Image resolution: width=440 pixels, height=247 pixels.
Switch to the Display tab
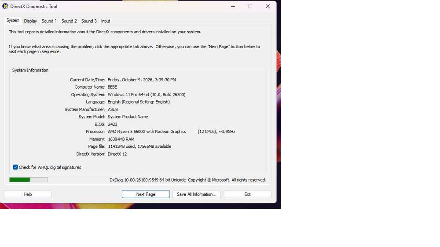pyautogui.click(x=30, y=21)
